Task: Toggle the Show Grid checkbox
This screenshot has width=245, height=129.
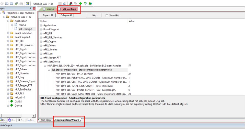Action: click(x=107, y=15)
